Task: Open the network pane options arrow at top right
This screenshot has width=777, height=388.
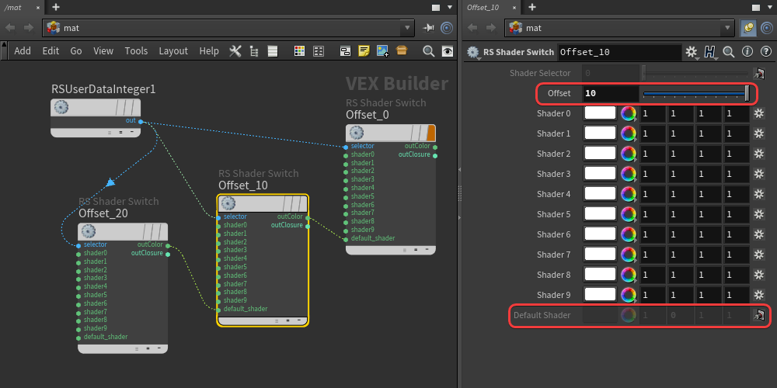Action: [449, 8]
